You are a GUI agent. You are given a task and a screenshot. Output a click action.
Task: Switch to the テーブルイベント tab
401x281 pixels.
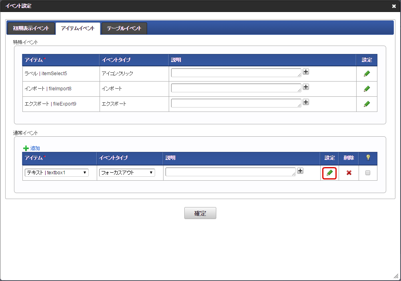[x=124, y=28]
